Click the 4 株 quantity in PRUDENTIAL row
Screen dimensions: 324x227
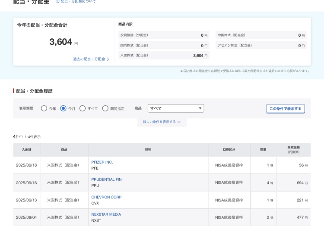(270, 183)
